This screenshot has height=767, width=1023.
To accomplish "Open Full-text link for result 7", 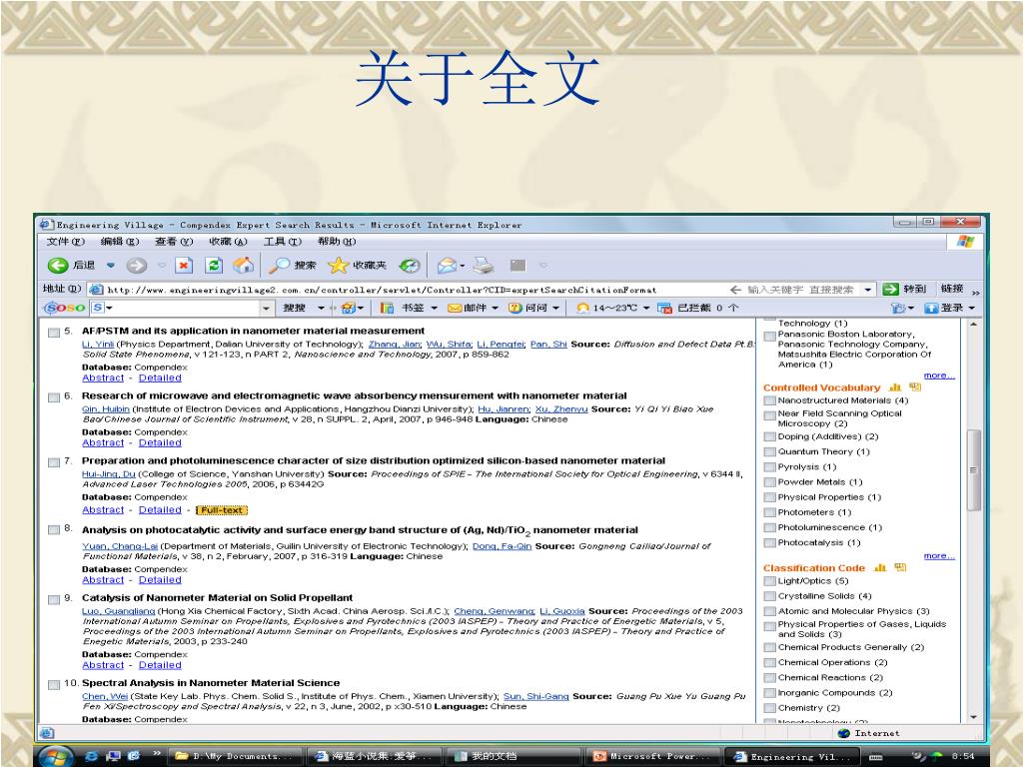I will tap(221, 510).
